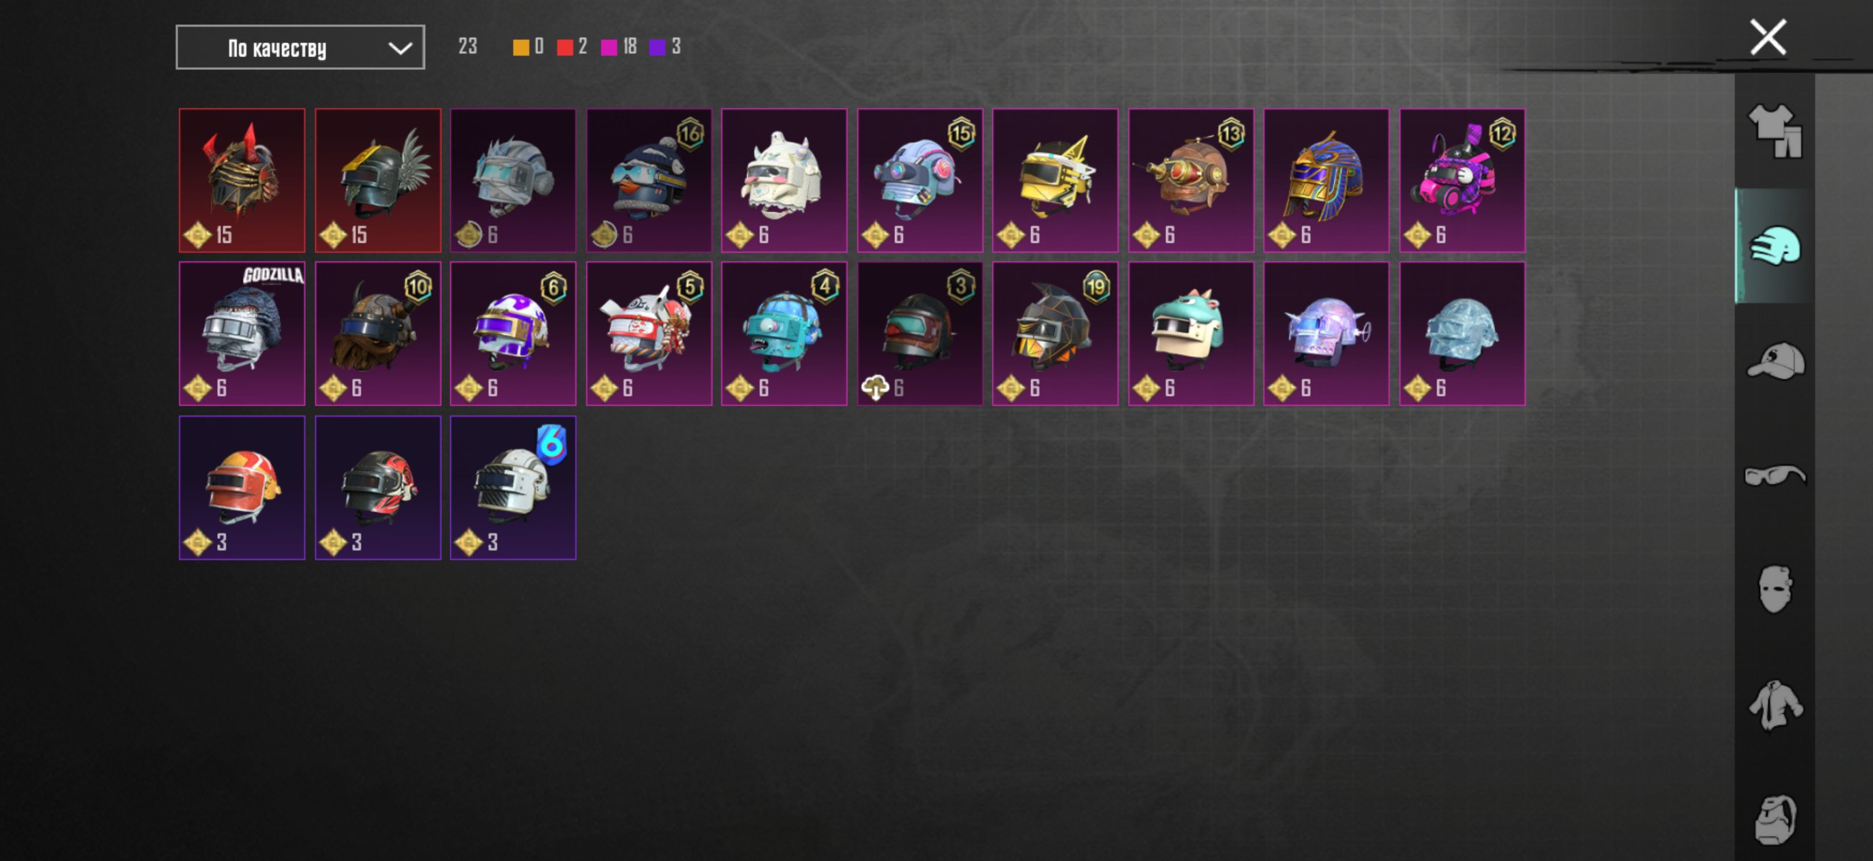Click the orange rarity color square

(521, 48)
